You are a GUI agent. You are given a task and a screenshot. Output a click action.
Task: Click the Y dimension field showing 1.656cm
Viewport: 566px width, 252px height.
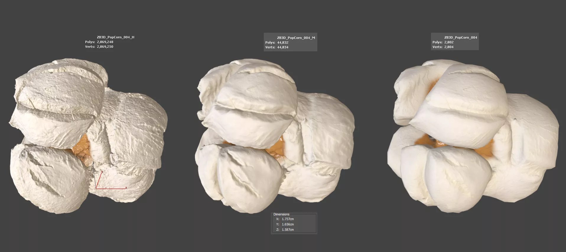(x=288, y=224)
